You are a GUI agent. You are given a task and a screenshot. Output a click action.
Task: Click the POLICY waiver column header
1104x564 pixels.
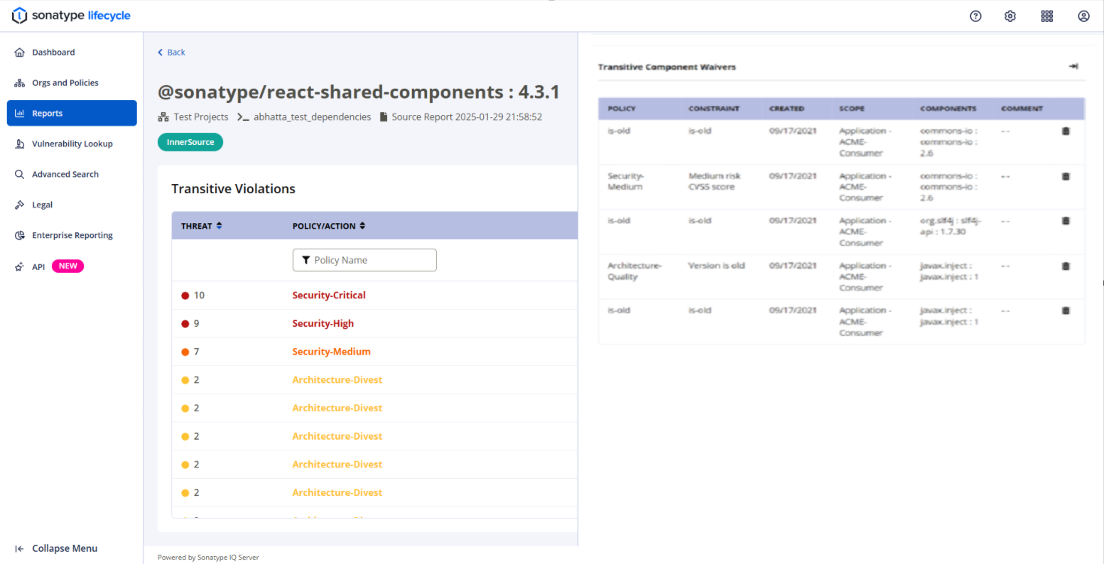coord(622,109)
